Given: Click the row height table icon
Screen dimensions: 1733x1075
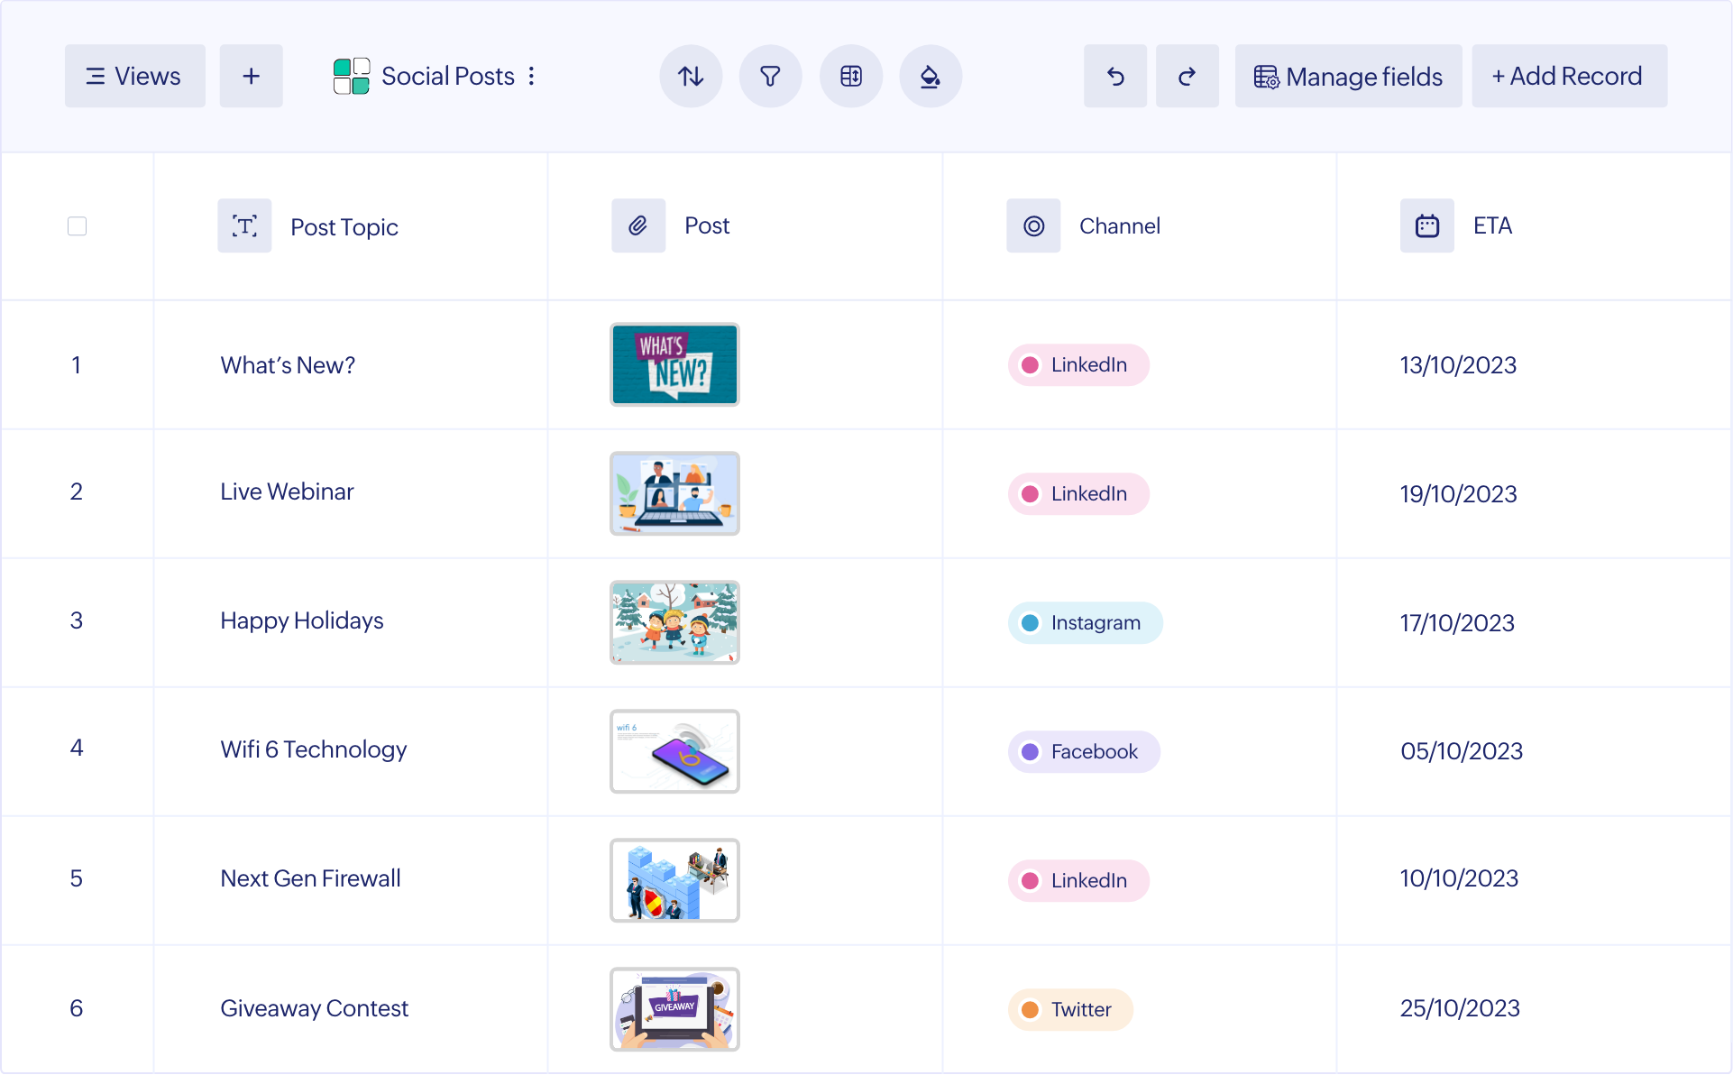Looking at the screenshot, I should click(x=850, y=77).
